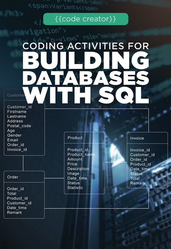Screen dimensions: 171x249
Task: Click the word "DATABASES" in the title
Action: pos(86,78)
